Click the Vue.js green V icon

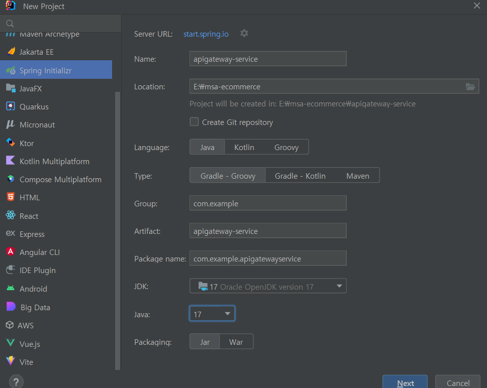tap(11, 343)
